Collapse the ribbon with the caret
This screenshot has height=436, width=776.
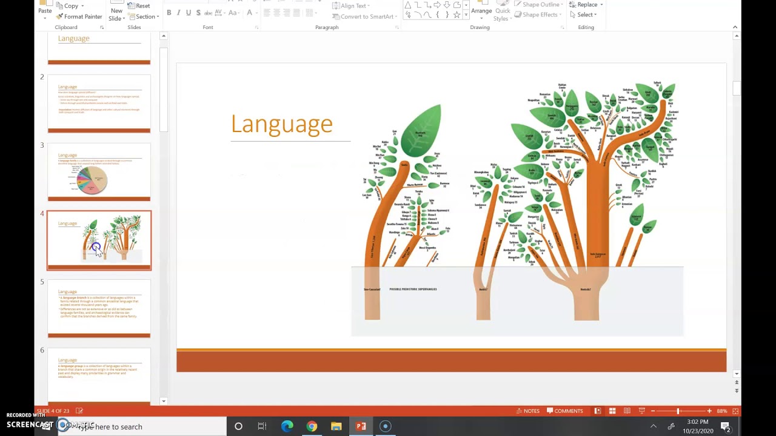coord(735,27)
